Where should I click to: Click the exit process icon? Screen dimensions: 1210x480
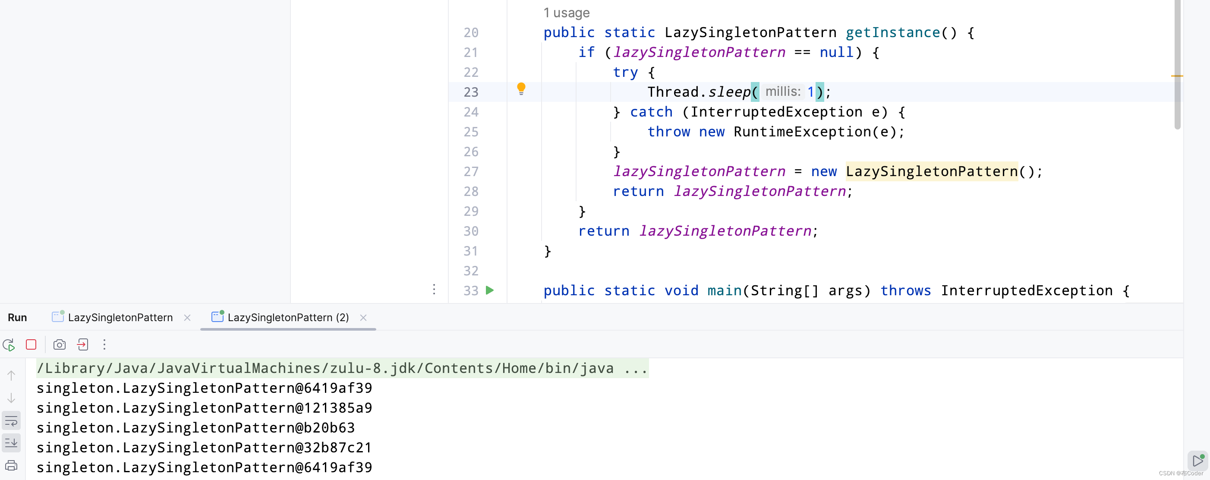point(83,345)
